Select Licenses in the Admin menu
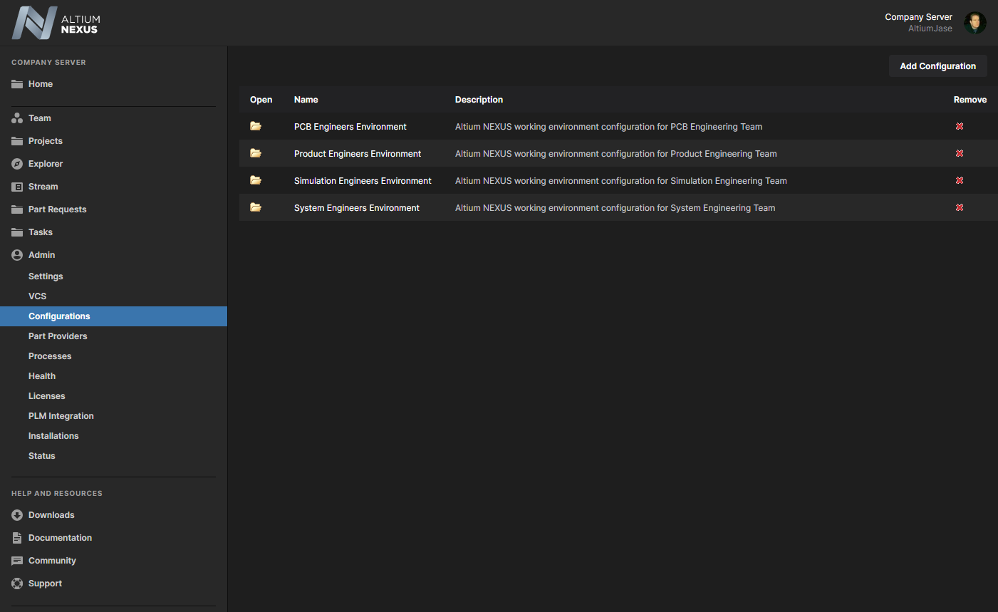The width and height of the screenshot is (998, 612). (x=47, y=396)
